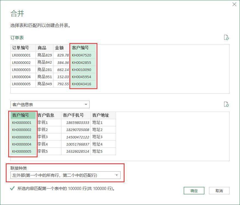
Task: Select the 客户手机号 column header
Action: (x=76, y=115)
